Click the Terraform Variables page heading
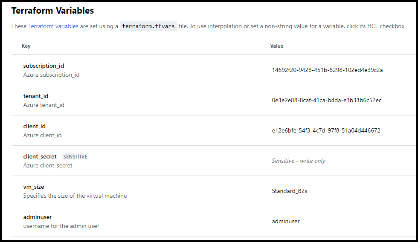418x242 pixels. coord(52,11)
